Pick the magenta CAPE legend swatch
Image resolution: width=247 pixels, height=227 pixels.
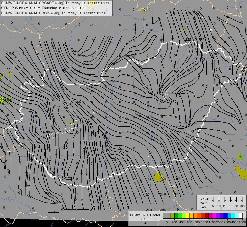point(214,216)
